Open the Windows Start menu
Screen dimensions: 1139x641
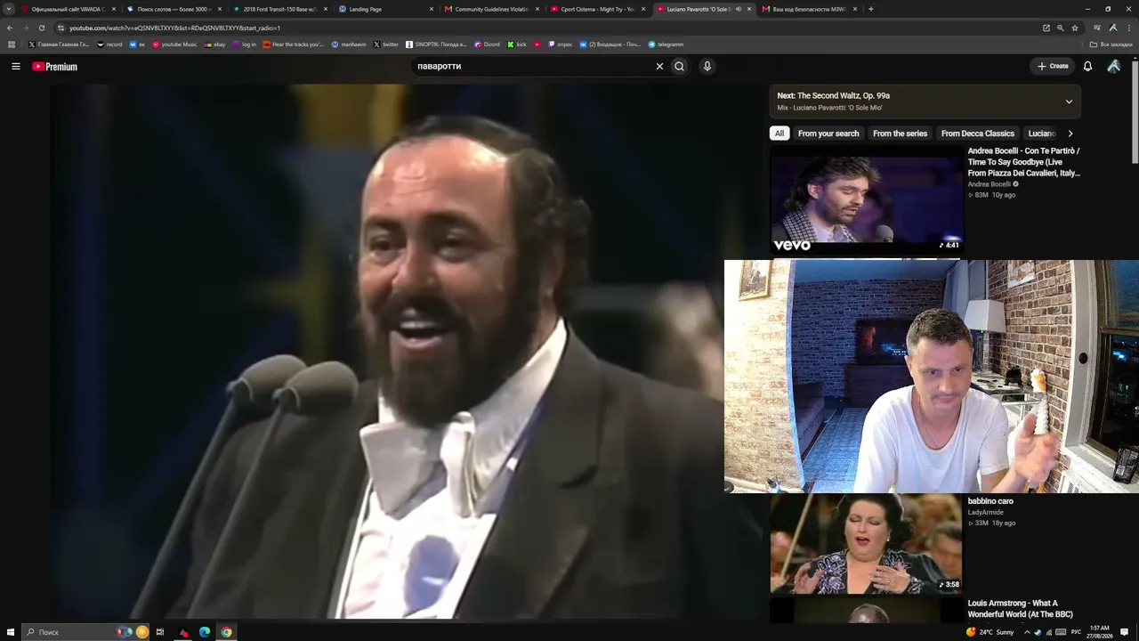click(x=10, y=632)
